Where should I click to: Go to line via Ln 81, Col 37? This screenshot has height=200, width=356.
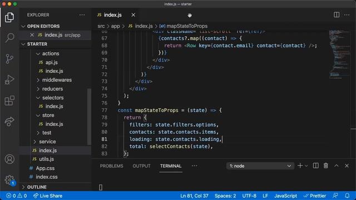pyautogui.click(x=194, y=196)
